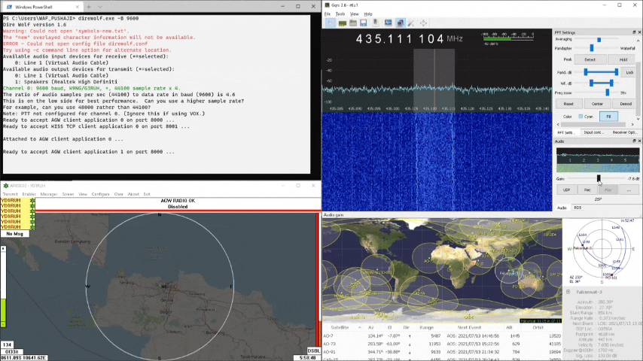The image size is (643, 361).
Task: Open the Enables menu in APRSIS32
Action: pos(29,194)
